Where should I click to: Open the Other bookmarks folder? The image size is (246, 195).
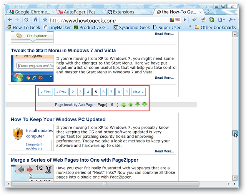pyautogui.click(x=215, y=28)
